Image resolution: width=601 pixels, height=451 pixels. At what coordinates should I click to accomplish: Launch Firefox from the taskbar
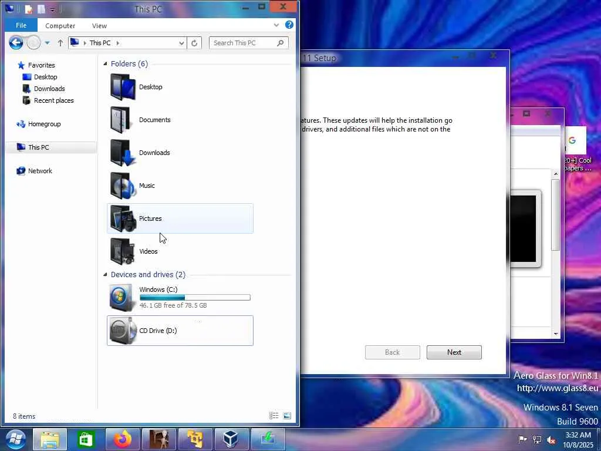click(122, 439)
